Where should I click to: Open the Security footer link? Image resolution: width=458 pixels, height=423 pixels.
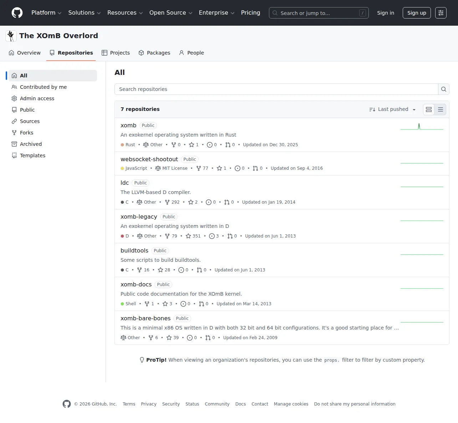(171, 404)
